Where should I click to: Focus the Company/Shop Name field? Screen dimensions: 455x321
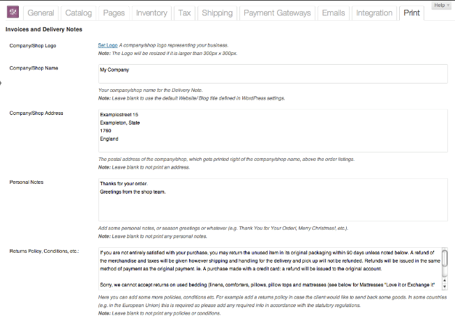[x=273, y=74]
